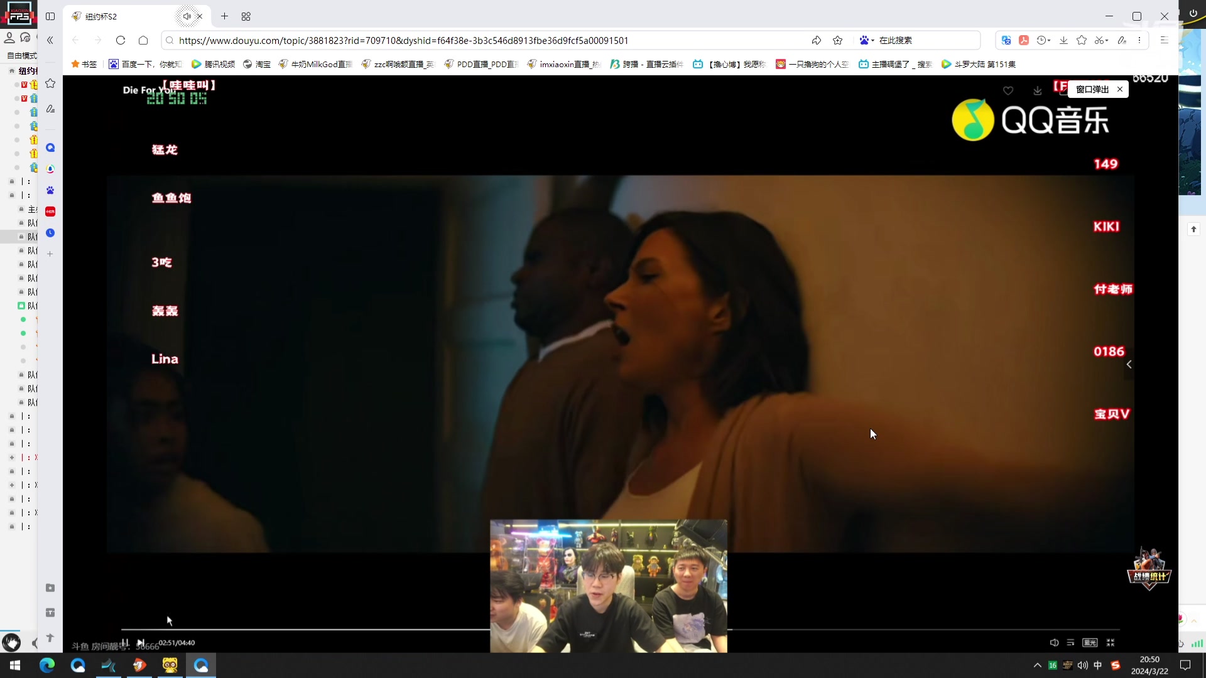1206x678 pixels.
Task: Open the 斗罗大陆 第151集 bookmark
Action: coord(979,64)
